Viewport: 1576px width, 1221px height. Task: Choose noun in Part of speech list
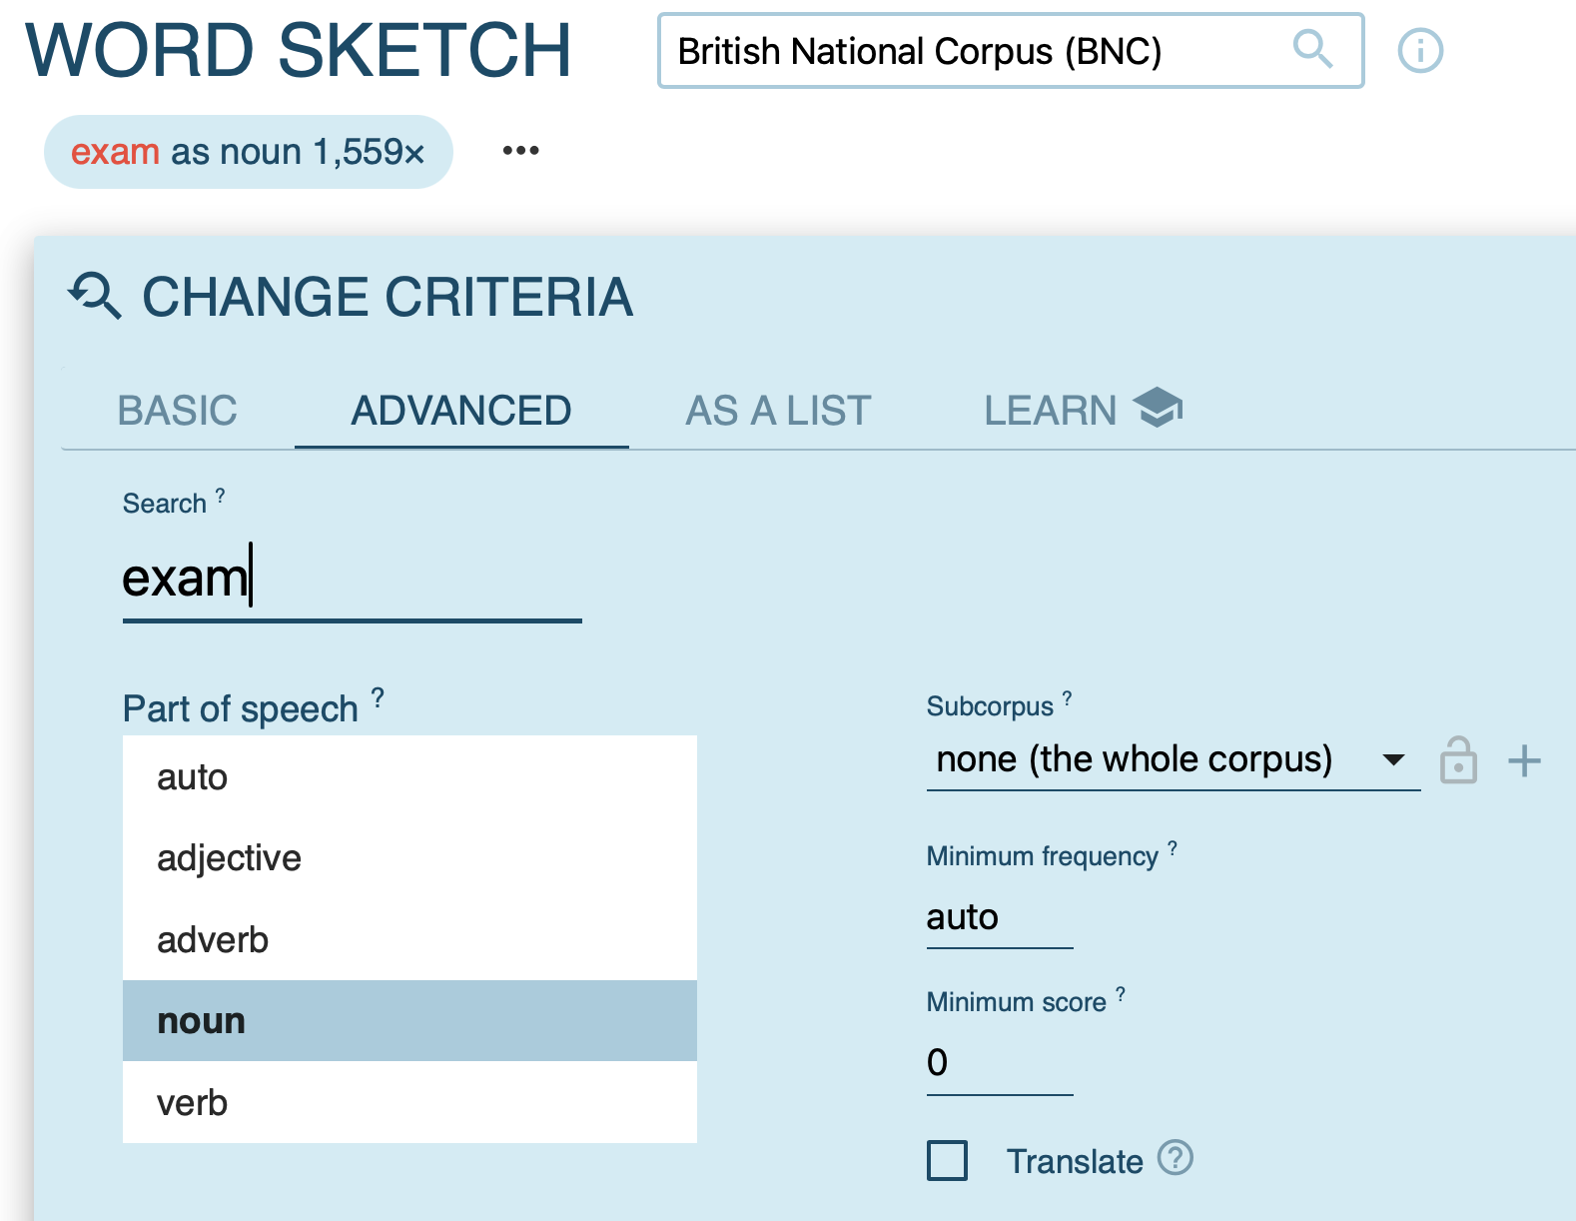click(409, 1021)
